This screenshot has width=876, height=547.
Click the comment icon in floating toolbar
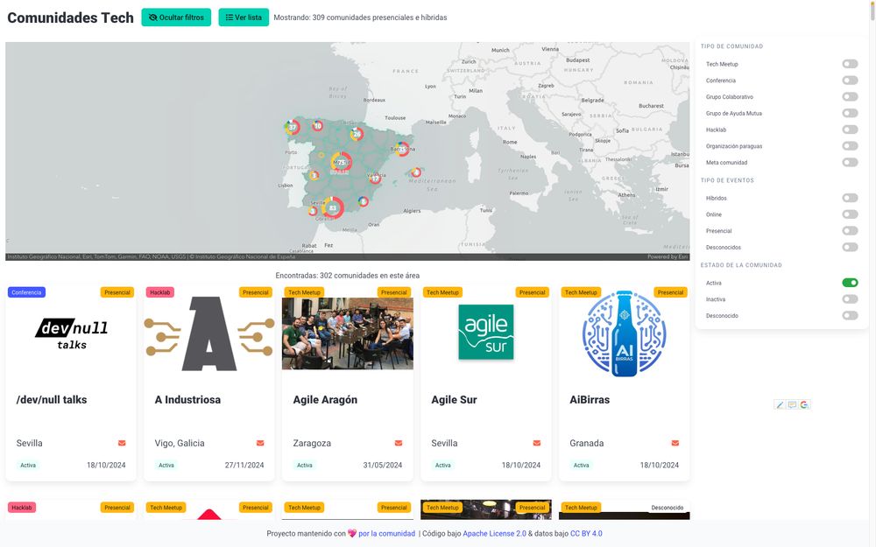point(792,404)
